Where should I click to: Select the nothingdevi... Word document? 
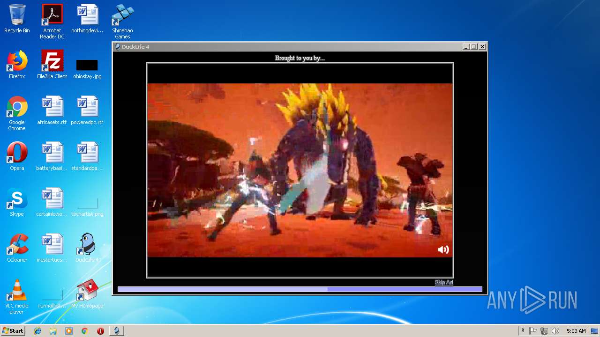coord(87,19)
